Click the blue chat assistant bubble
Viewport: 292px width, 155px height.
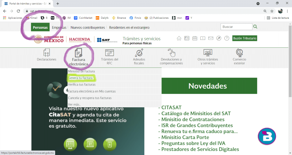pyautogui.click(x=267, y=136)
